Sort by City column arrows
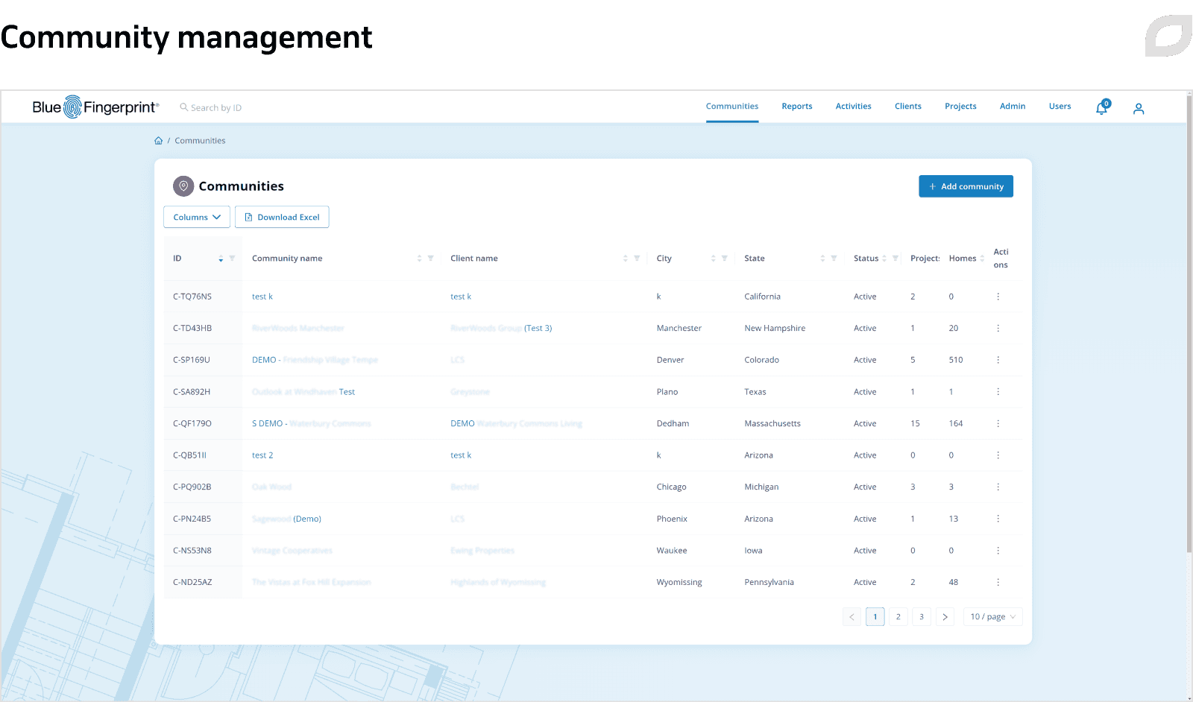Image resolution: width=1193 pixels, height=702 pixels. coord(713,259)
